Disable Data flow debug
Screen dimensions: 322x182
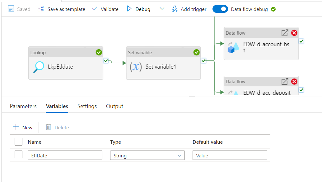pos(220,9)
